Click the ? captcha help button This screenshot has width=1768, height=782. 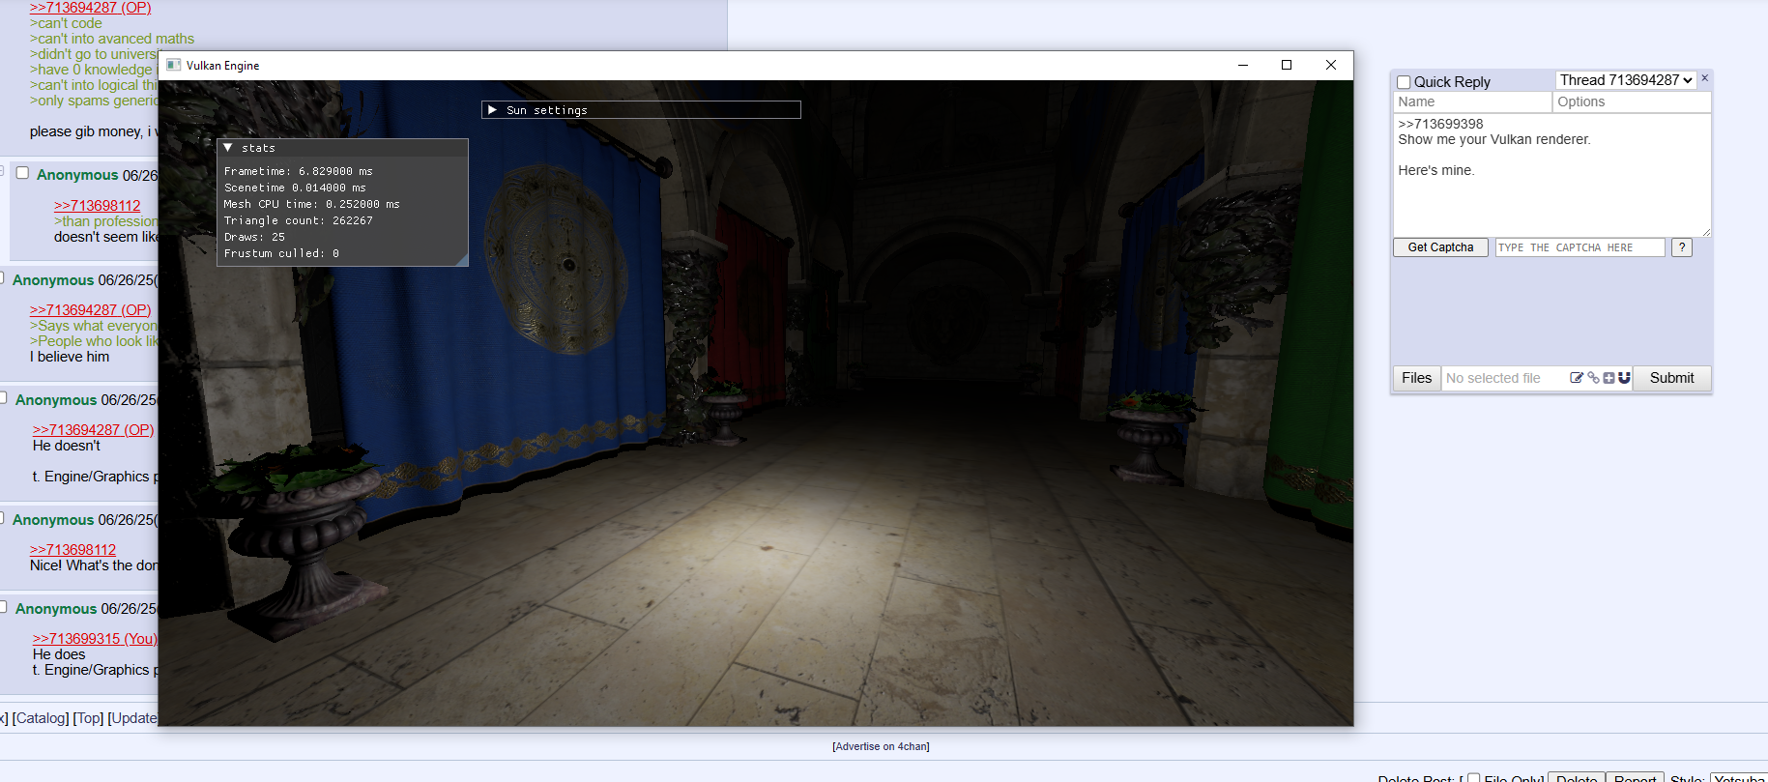click(1682, 247)
